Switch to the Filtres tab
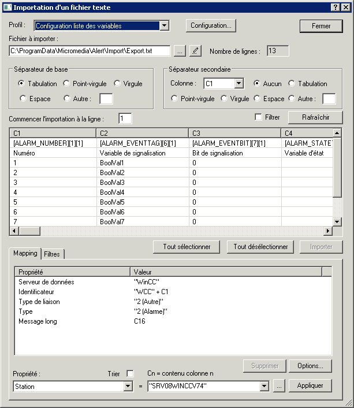The image size is (354, 408). point(53,254)
